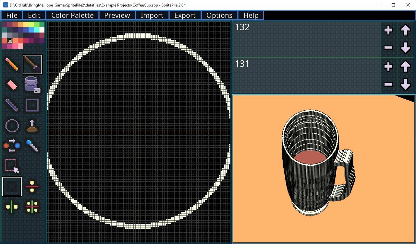Select the Rectangle outline tool
Screen dimensions: 416x244
tap(32, 105)
